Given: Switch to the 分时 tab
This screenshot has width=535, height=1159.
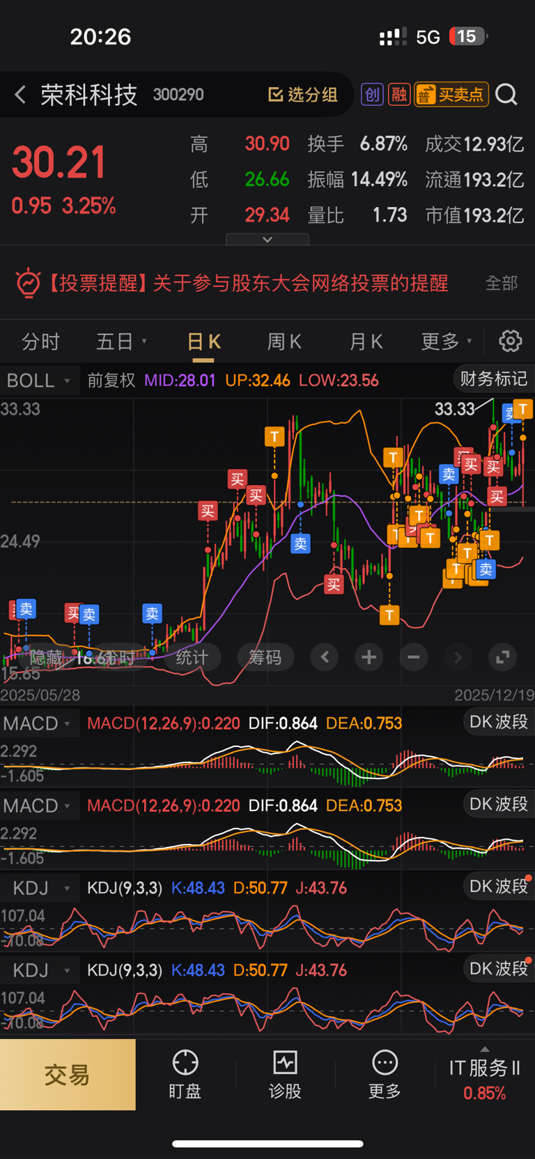Looking at the screenshot, I should (40, 341).
